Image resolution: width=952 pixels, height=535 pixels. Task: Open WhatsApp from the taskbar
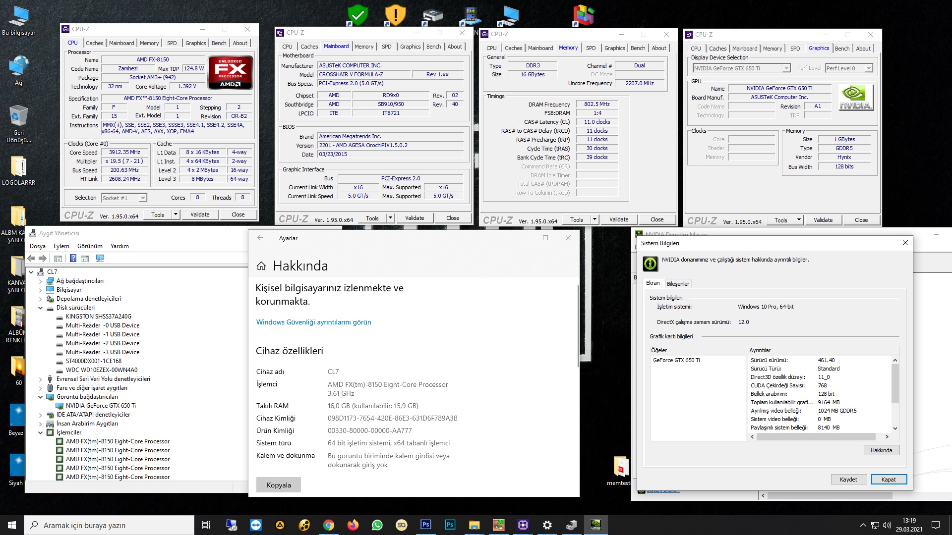coord(377,525)
